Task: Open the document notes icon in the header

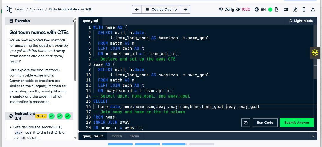Action: 277,10
